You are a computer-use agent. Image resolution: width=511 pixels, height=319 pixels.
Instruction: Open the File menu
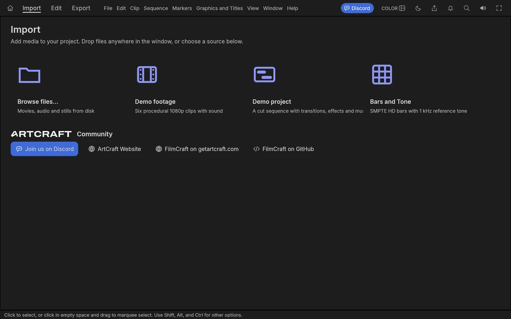[108, 8]
